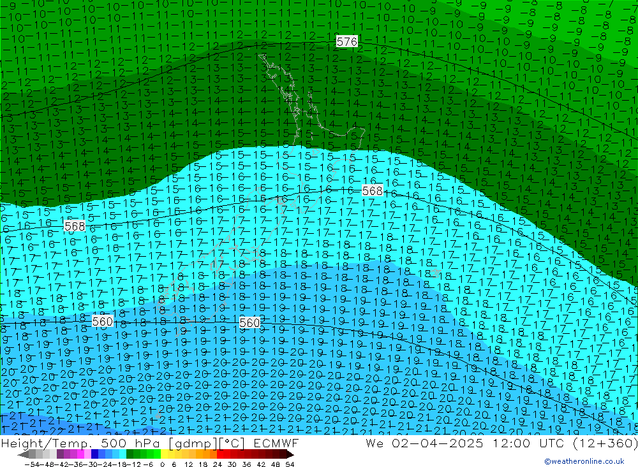Click the ECMWF model name in the title
Viewport: 638px width, 467px height.
pos(276,443)
